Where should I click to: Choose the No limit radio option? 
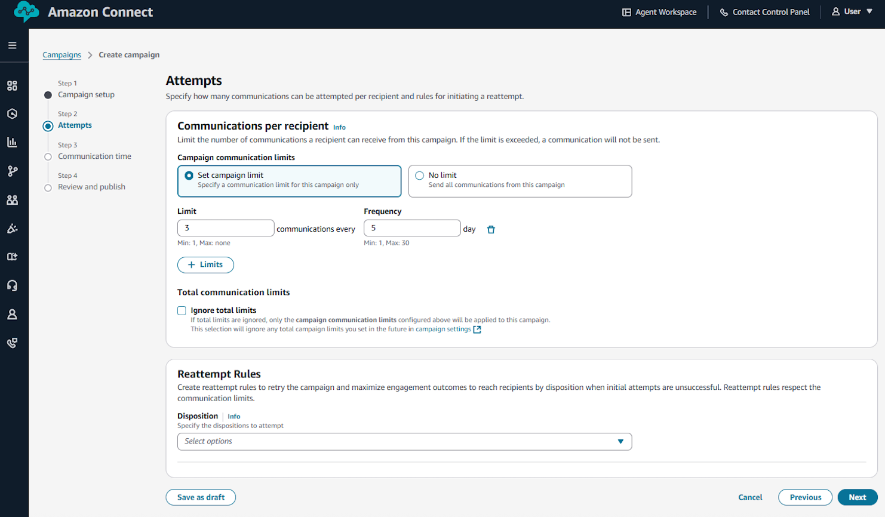point(420,176)
